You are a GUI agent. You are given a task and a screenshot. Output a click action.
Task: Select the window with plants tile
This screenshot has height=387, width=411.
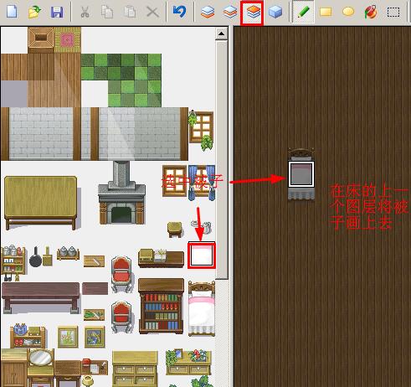pyautogui.click(x=201, y=130)
